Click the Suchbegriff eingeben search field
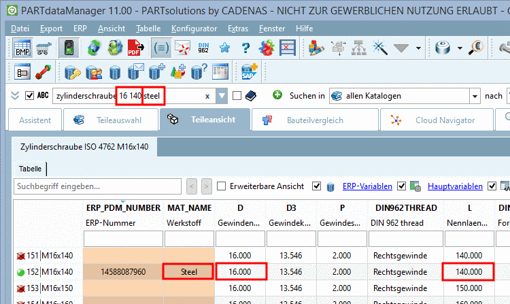Image resolution: width=510 pixels, height=304 pixels. tap(97, 186)
